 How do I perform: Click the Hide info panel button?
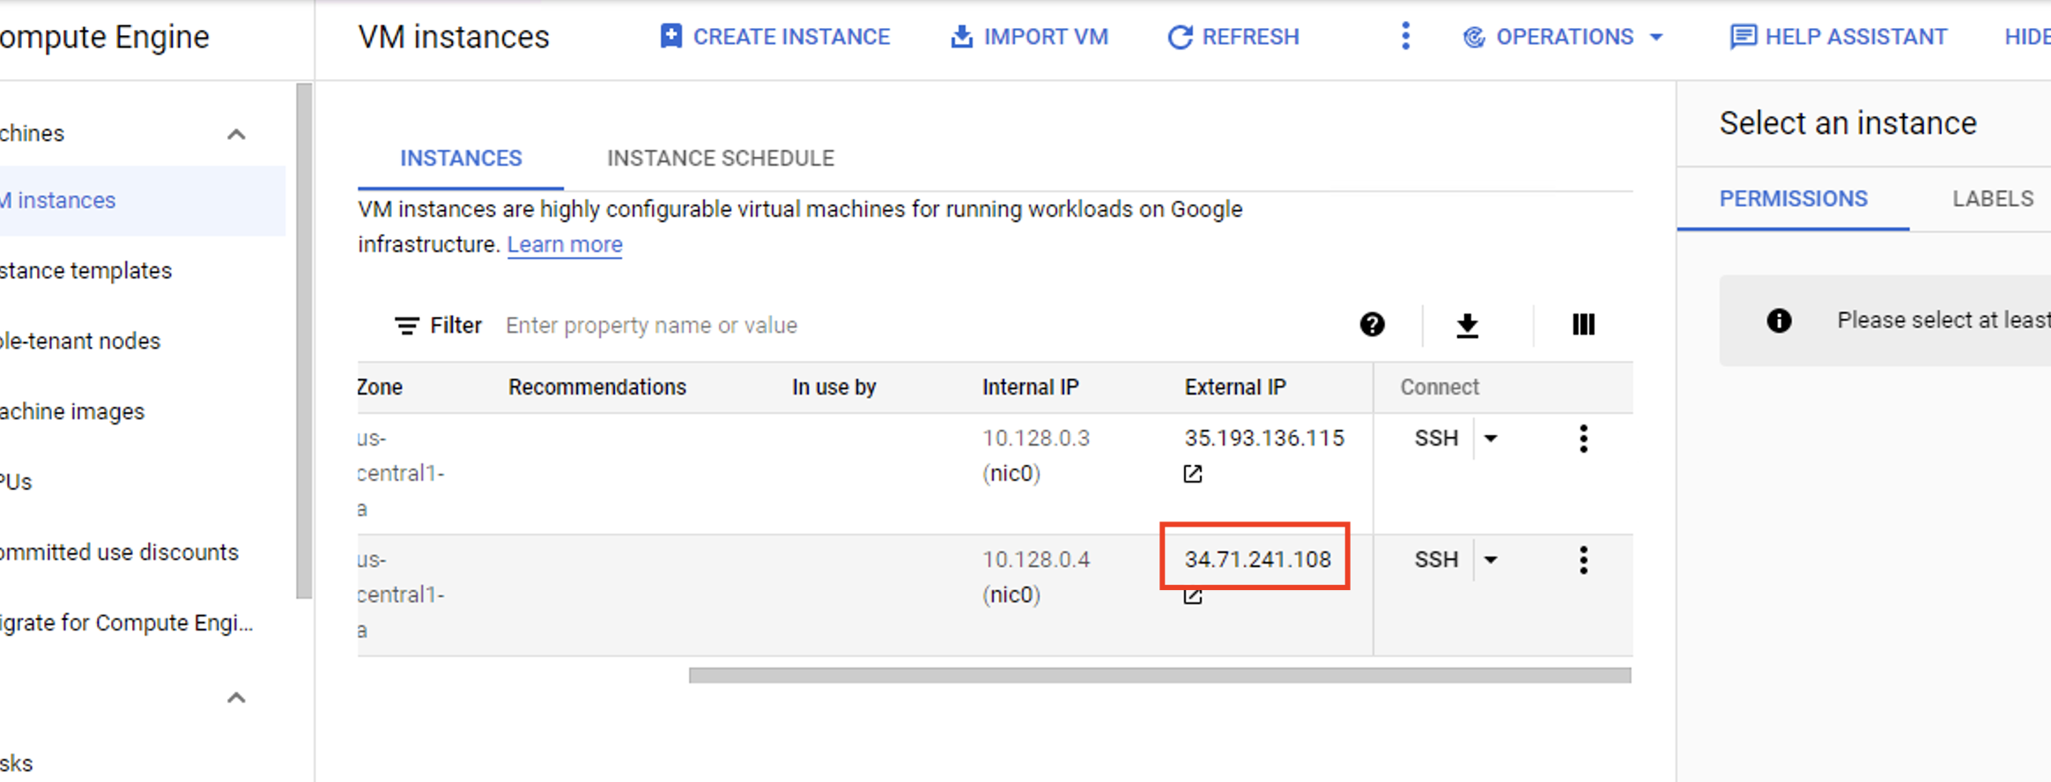coord(2027,37)
